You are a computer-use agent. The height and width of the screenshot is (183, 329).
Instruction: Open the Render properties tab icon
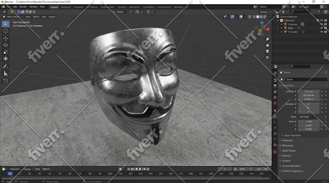(275, 80)
